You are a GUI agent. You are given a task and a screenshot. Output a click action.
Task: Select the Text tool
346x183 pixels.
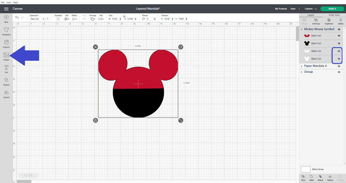pos(6,69)
